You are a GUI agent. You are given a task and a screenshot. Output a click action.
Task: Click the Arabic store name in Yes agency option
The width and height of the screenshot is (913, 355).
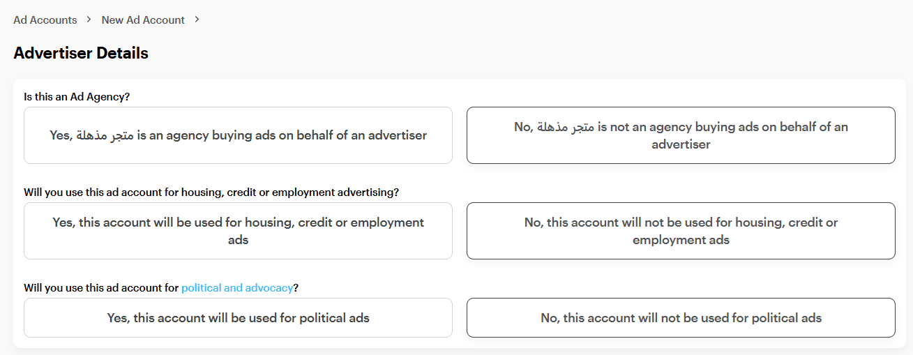(x=105, y=135)
